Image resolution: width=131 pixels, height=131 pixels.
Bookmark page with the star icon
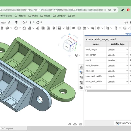coord(115,10)
